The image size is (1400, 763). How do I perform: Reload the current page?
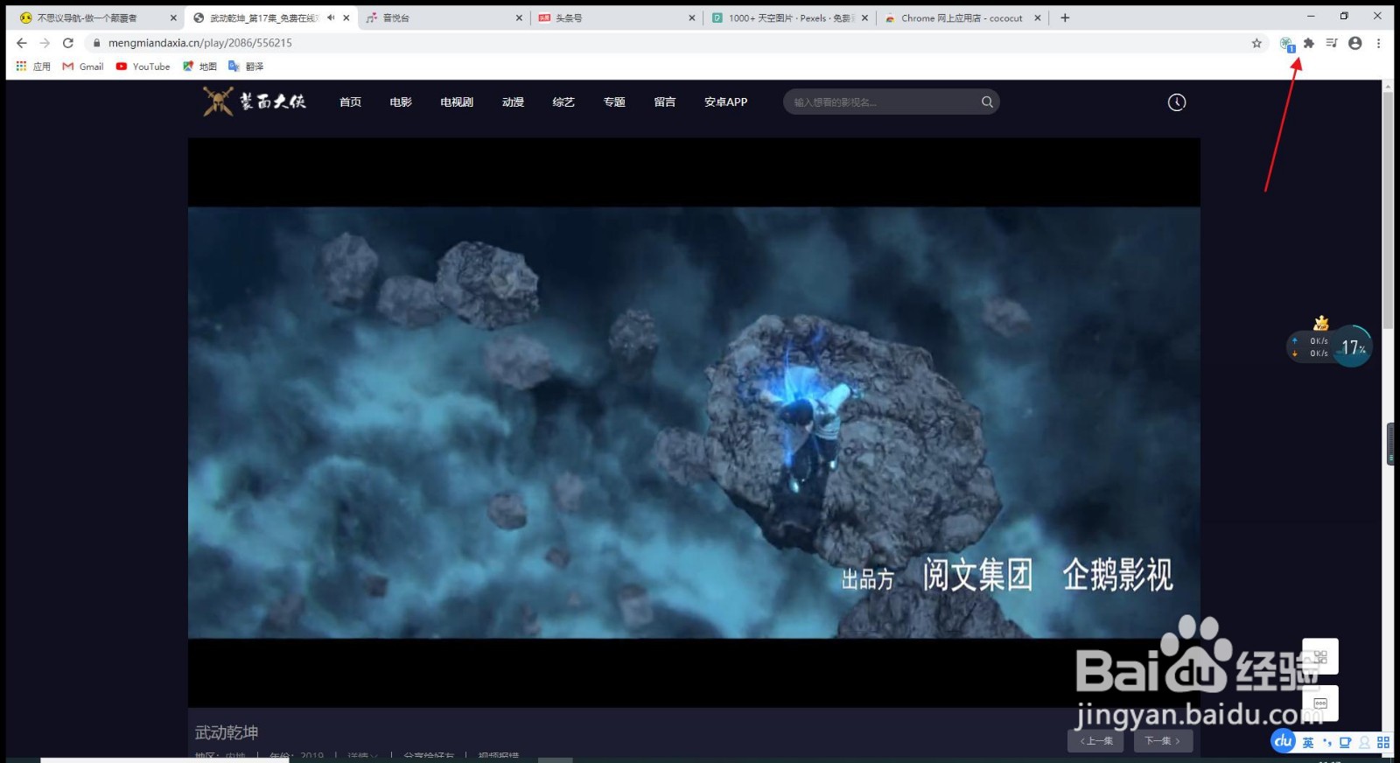point(68,43)
